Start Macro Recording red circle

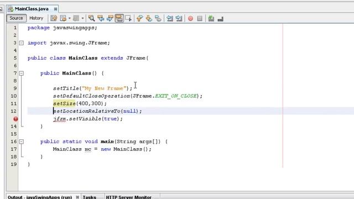click(190, 18)
